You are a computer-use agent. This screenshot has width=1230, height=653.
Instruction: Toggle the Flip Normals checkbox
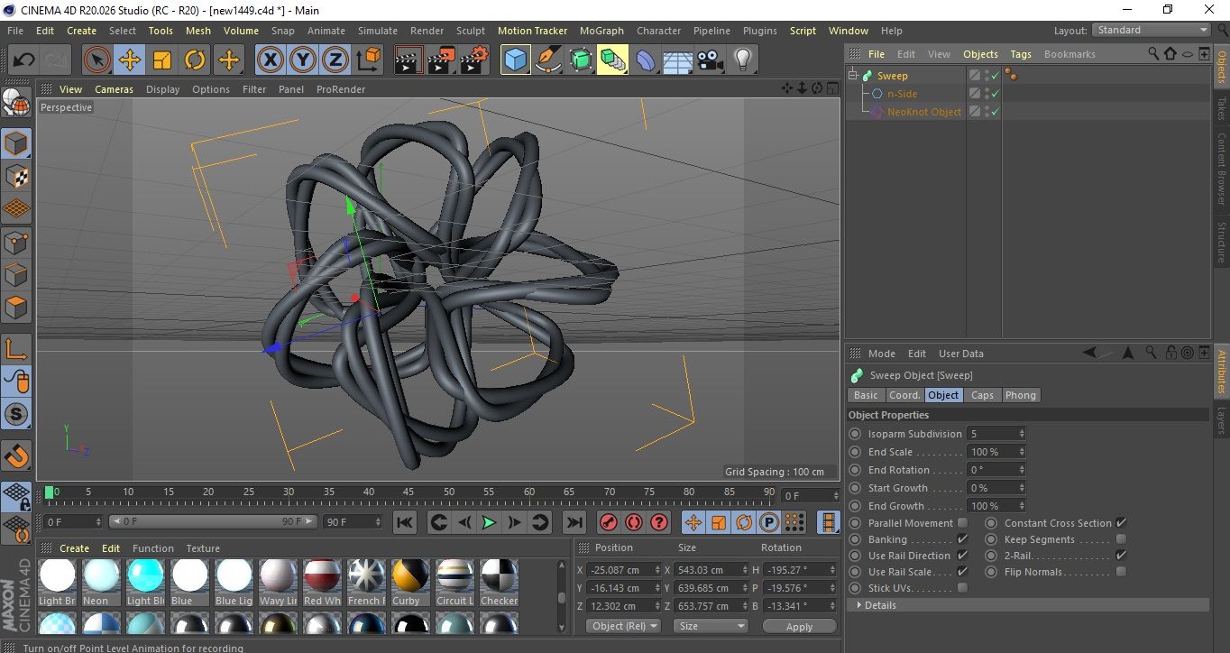pyautogui.click(x=1121, y=572)
